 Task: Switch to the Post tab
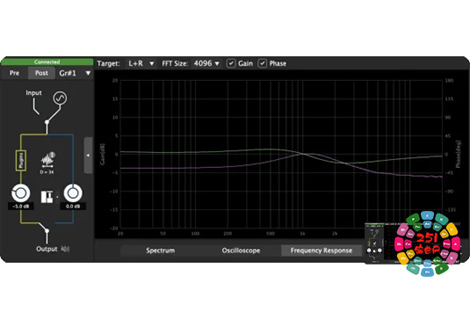41,73
